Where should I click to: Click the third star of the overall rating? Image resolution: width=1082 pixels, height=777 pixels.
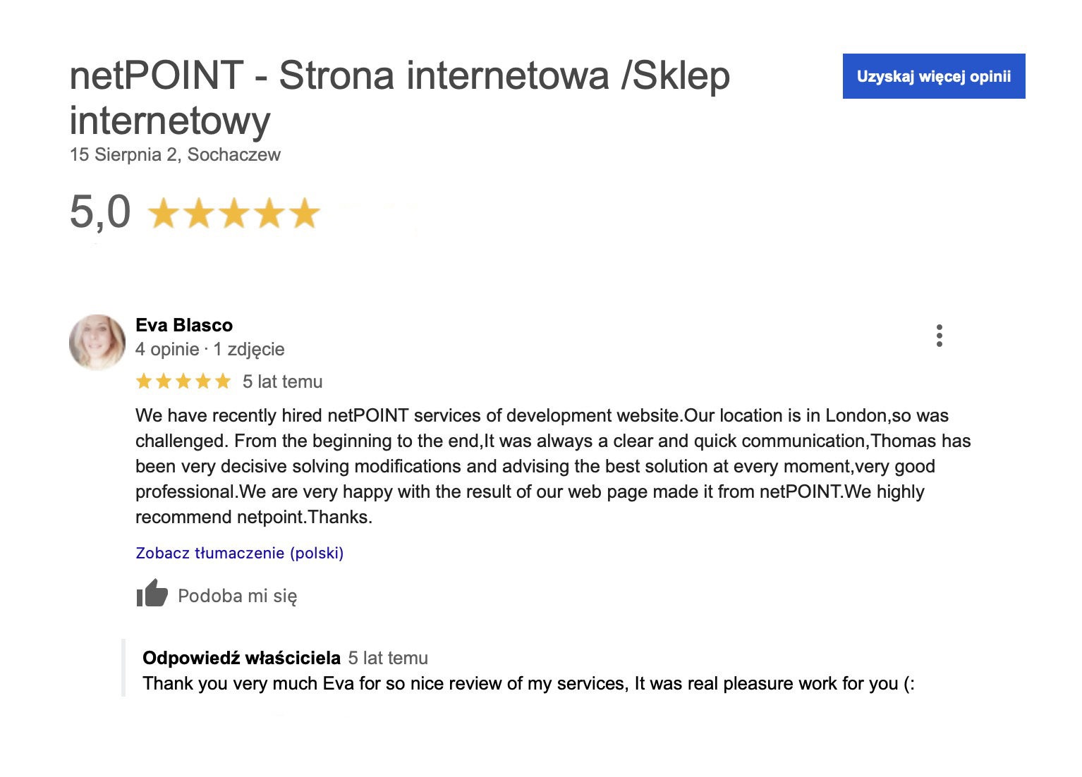coord(234,213)
